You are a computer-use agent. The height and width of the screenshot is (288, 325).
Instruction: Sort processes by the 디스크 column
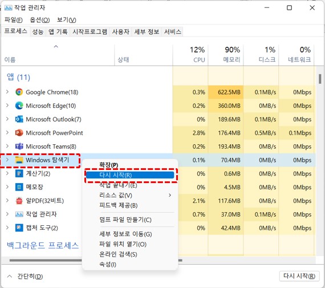261,55
